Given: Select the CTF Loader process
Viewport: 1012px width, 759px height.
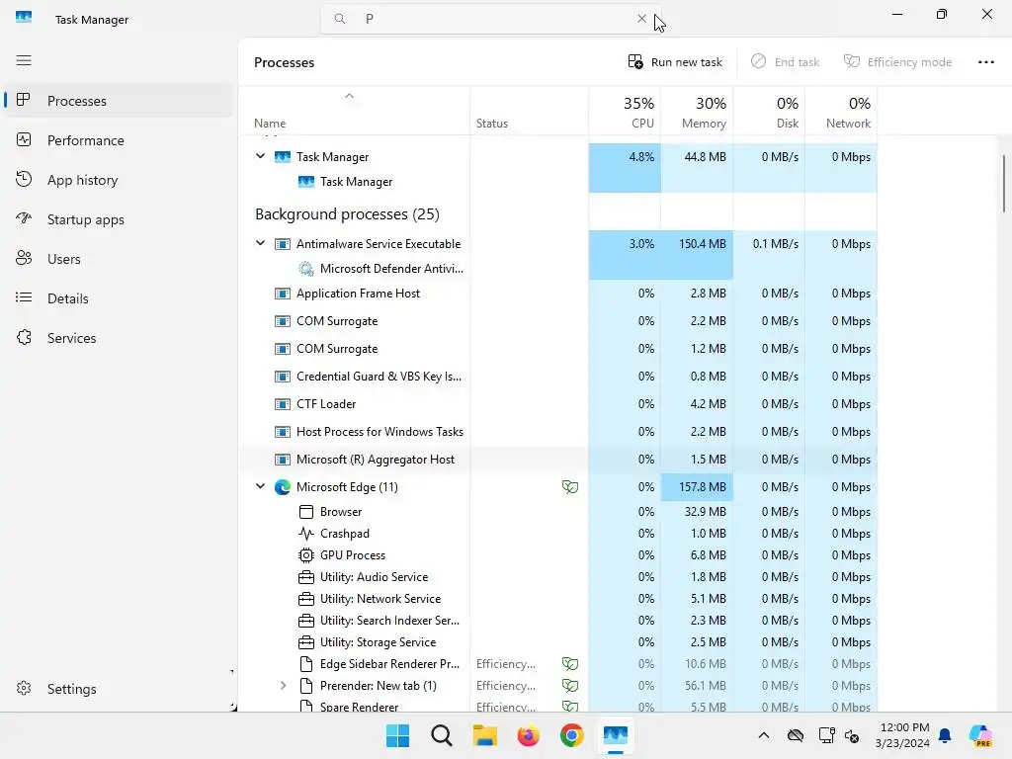Looking at the screenshot, I should (557, 404).
